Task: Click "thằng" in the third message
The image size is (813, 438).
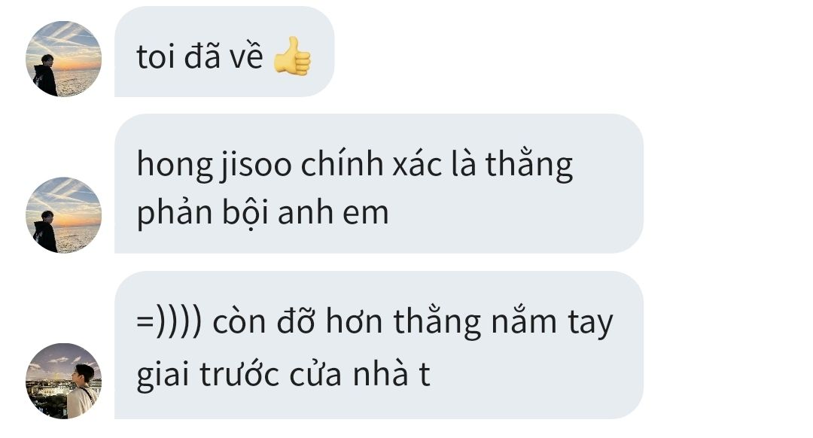Action: (x=437, y=321)
